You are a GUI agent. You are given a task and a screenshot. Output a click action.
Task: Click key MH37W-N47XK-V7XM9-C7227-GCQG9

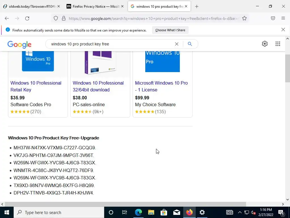pos(55,148)
